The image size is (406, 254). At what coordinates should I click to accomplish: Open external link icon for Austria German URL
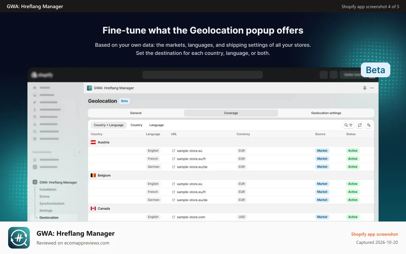(174, 167)
